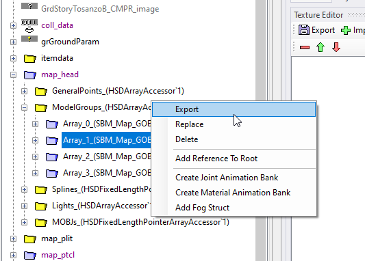Viewport: 365px width, 261px height.
Task: Select the coll_data tree label
Action: click(x=57, y=25)
